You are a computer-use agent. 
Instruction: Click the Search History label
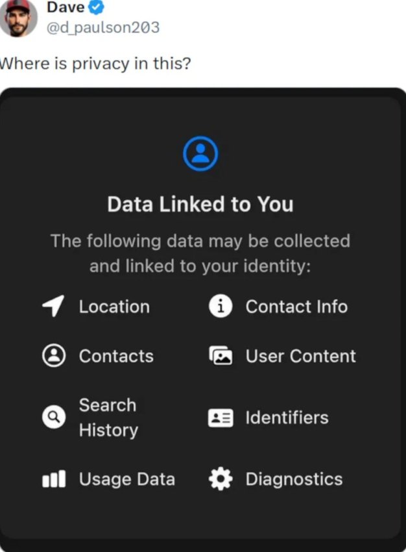click(x=108, y=418)
